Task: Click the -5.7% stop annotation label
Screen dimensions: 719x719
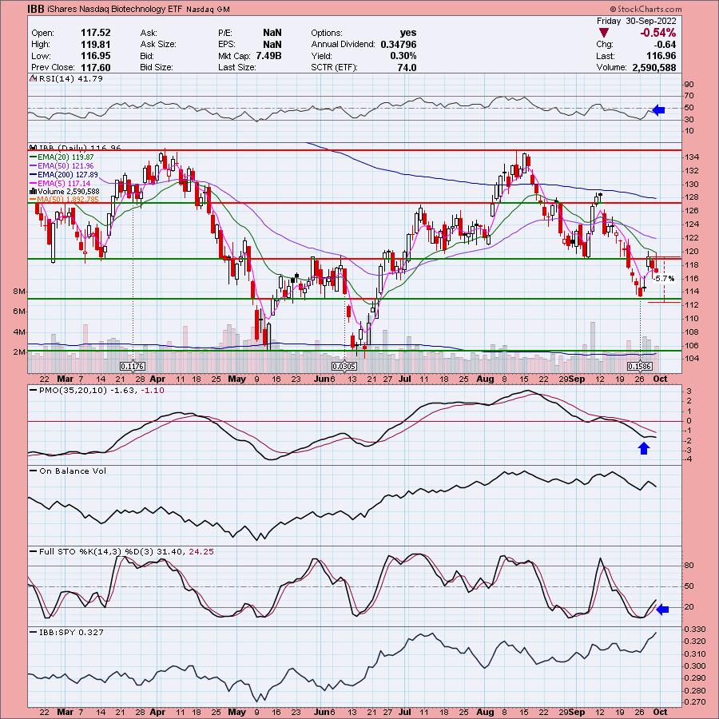Action: click(x=664, y=278)
